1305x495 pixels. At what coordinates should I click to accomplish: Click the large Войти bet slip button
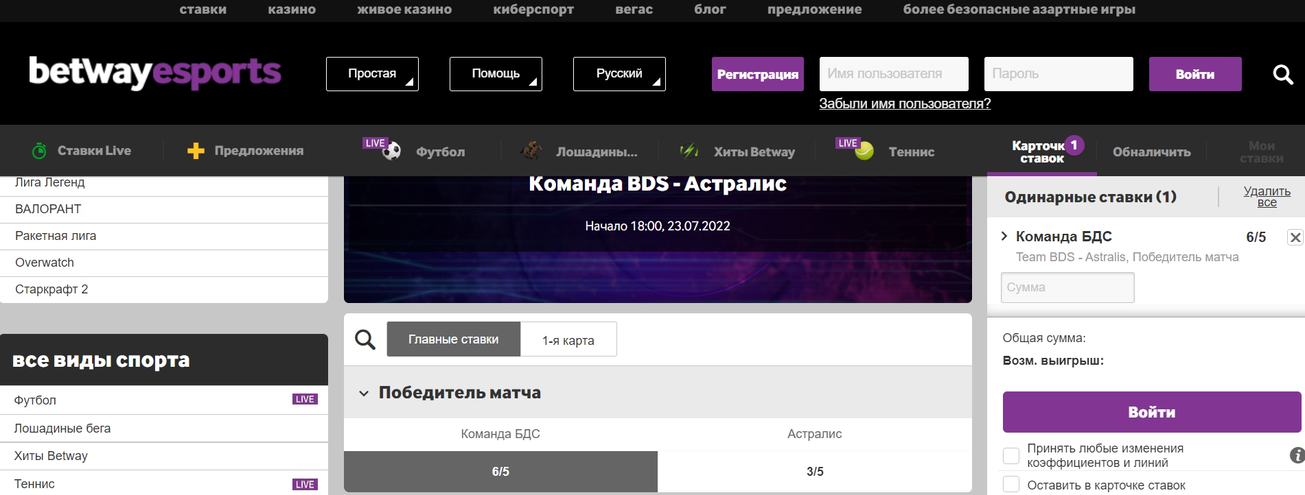click(x=1152, y=412)
